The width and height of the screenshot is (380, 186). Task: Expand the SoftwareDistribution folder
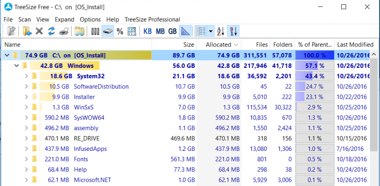(x=27, y=86)
